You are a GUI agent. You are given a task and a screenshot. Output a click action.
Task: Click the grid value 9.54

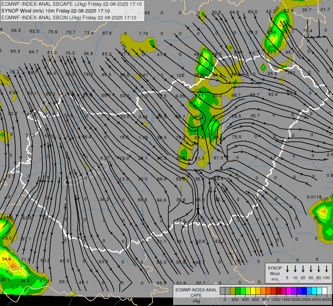tap(13, 93)
